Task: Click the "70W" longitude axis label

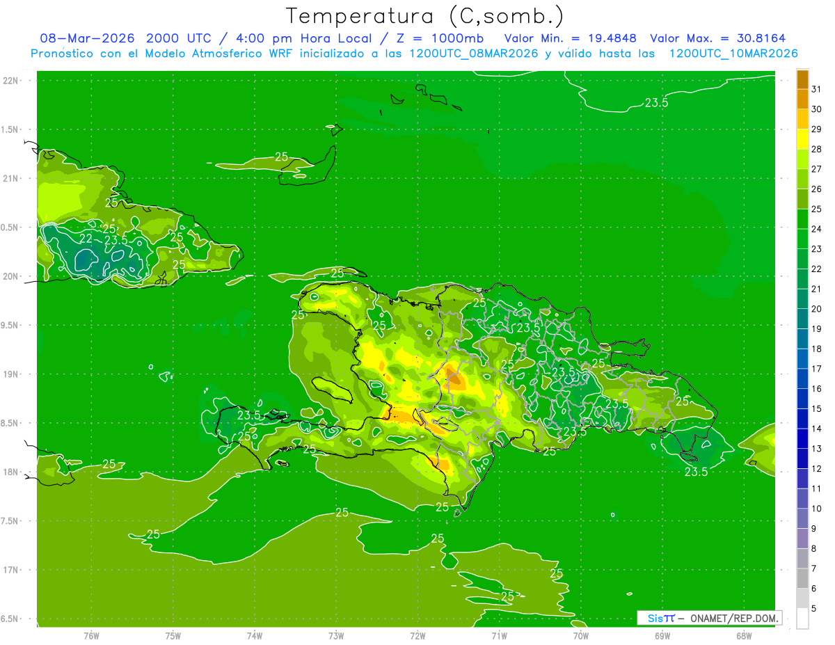Action: [581, 636]
